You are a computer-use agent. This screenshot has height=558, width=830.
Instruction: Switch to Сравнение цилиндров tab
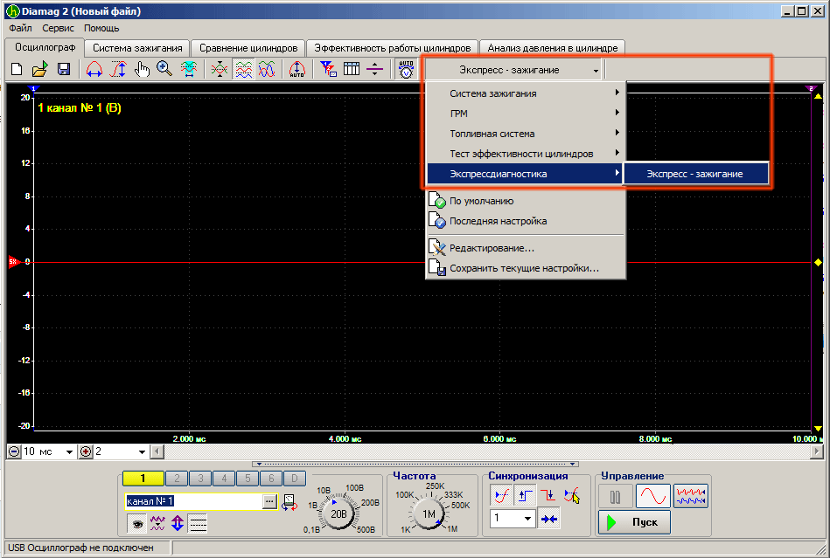pos(248,48)
